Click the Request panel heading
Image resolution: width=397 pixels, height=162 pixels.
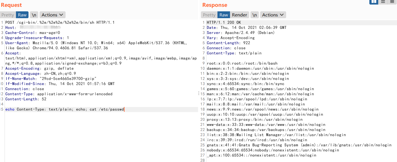click(11, 5)
